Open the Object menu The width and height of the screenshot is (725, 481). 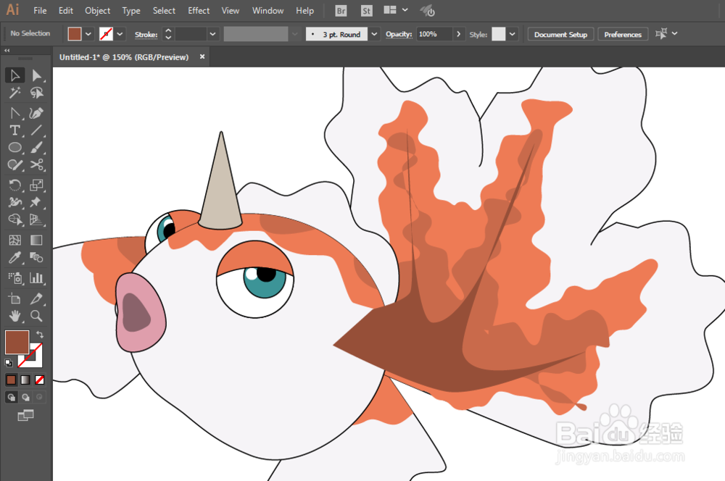[98, 11]
